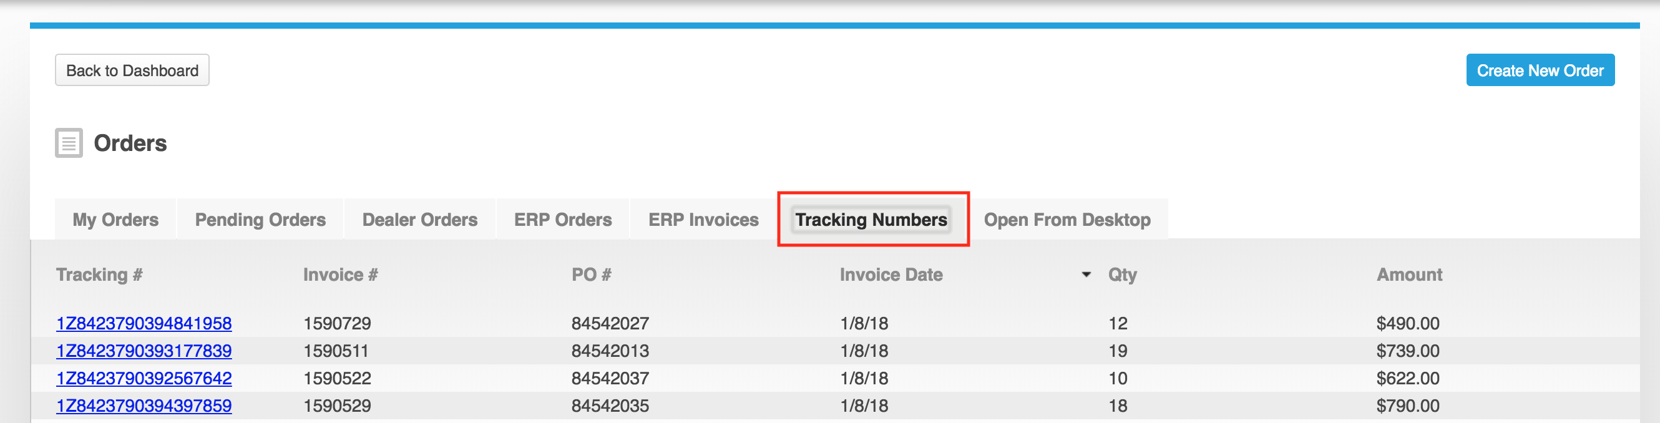Follow tracking number 1Z8423790392567642
The height and width of the screenshot is (423, 1660).
tap(144, 379)
